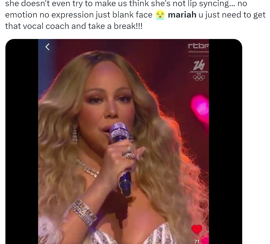Click the sparkly microphone head in video
270x244 pixels.
coord(118,131)
